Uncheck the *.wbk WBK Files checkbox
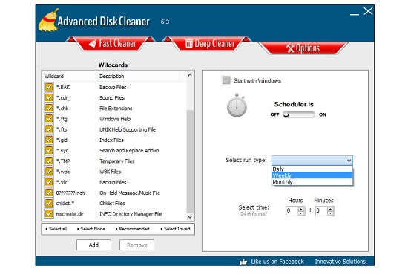Screen dimensions: 408x275 pos(49,172)
